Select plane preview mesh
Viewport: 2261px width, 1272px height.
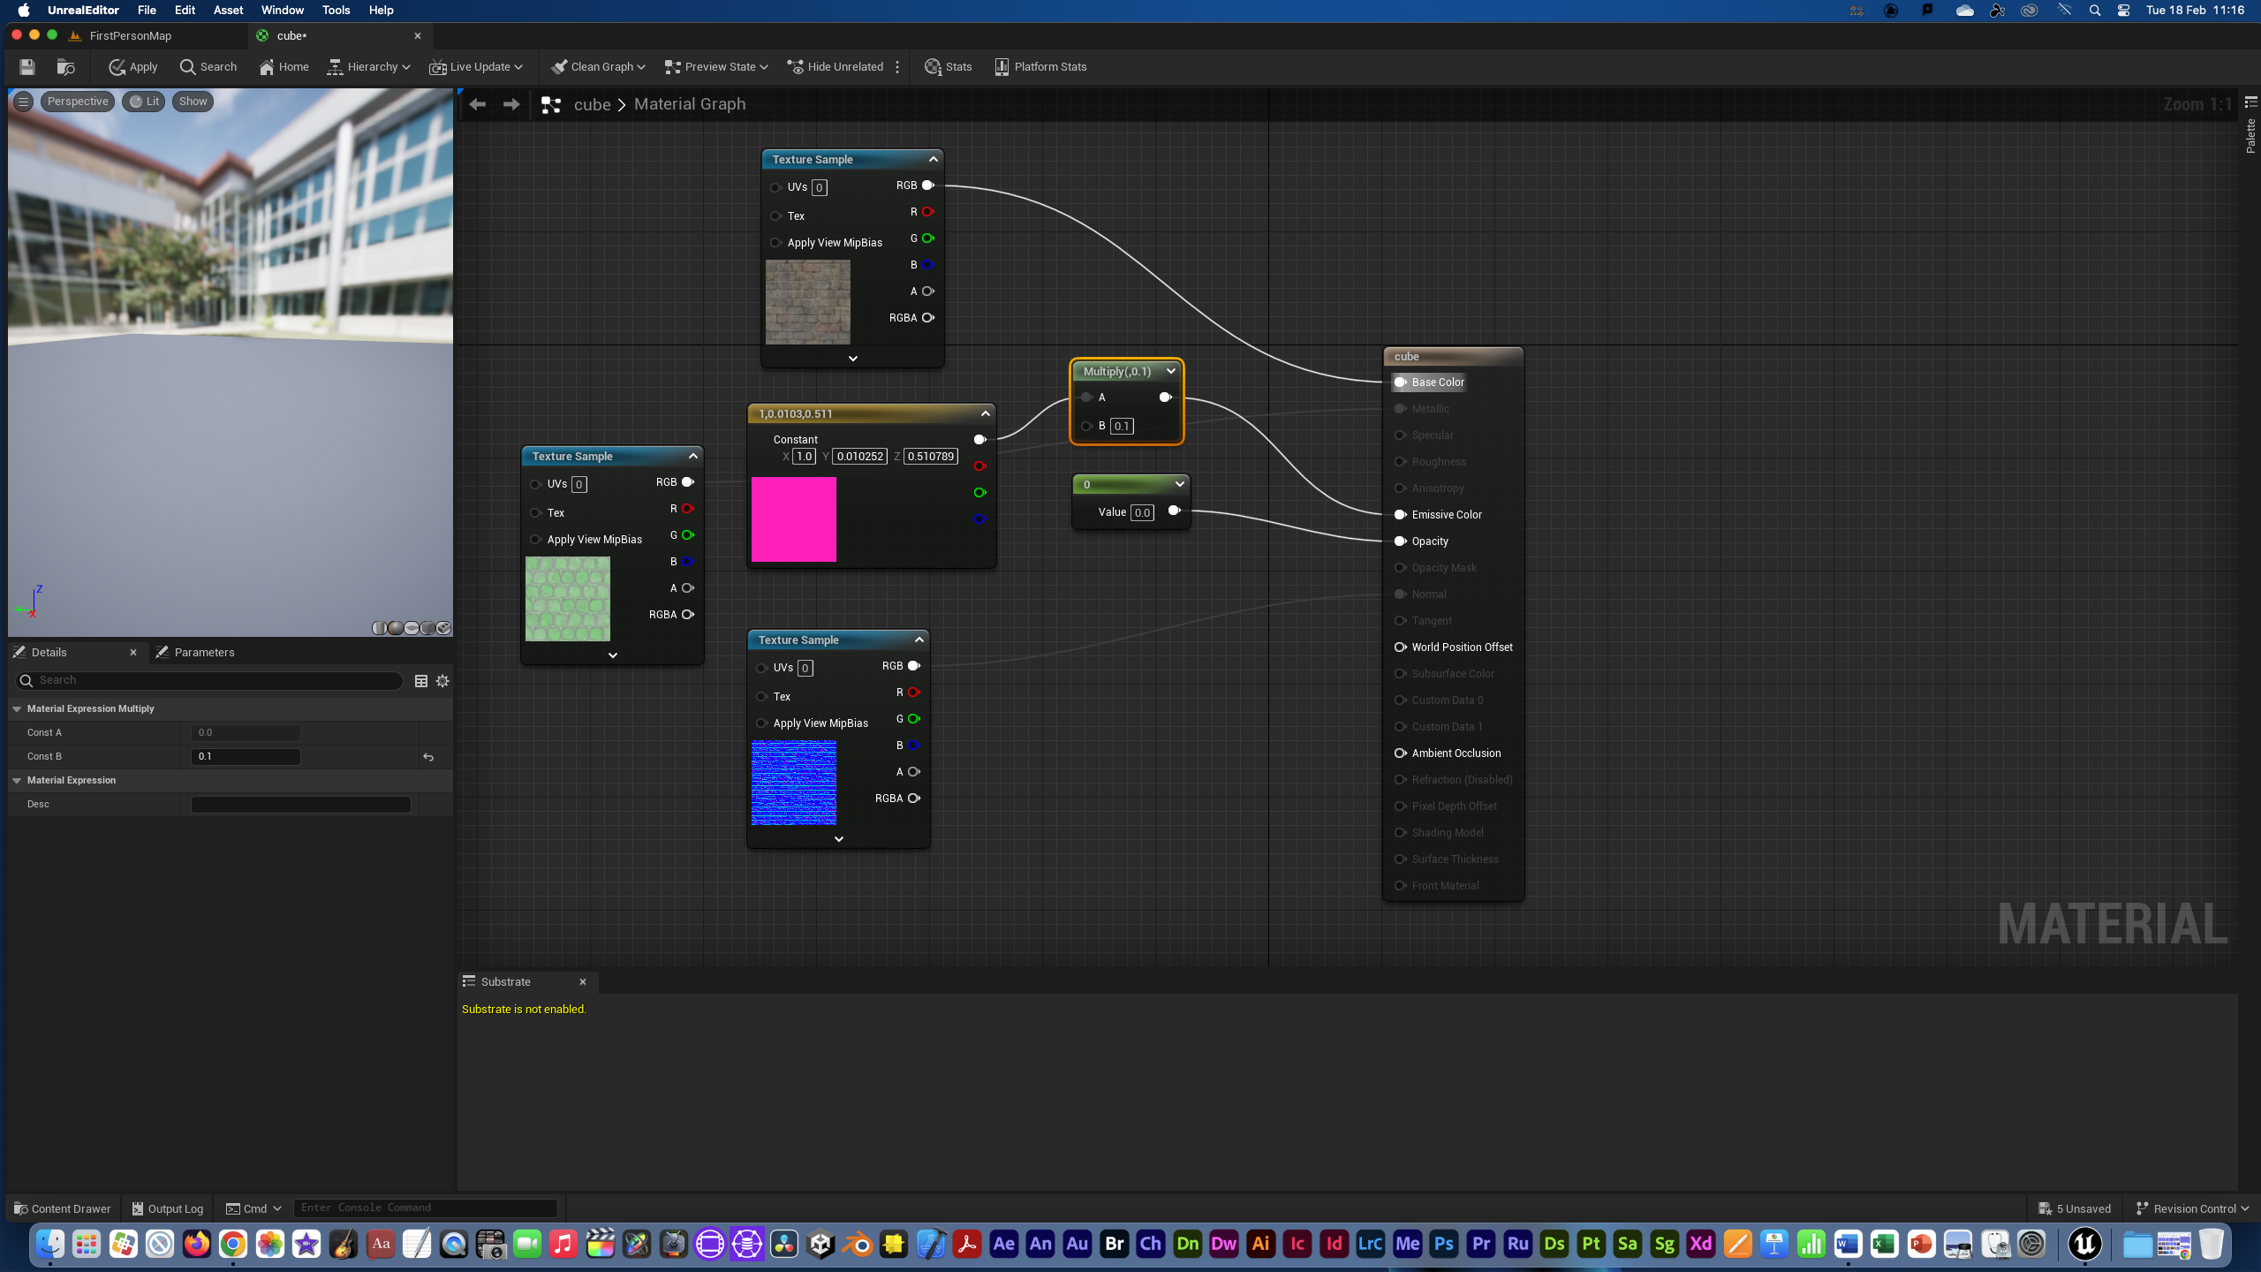(x=412, y=628)
